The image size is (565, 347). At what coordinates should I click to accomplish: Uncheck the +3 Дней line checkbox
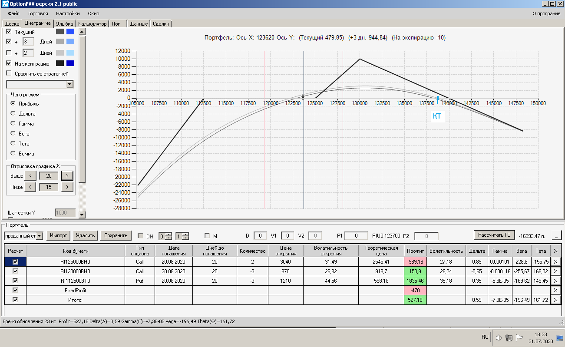[9, 42]
